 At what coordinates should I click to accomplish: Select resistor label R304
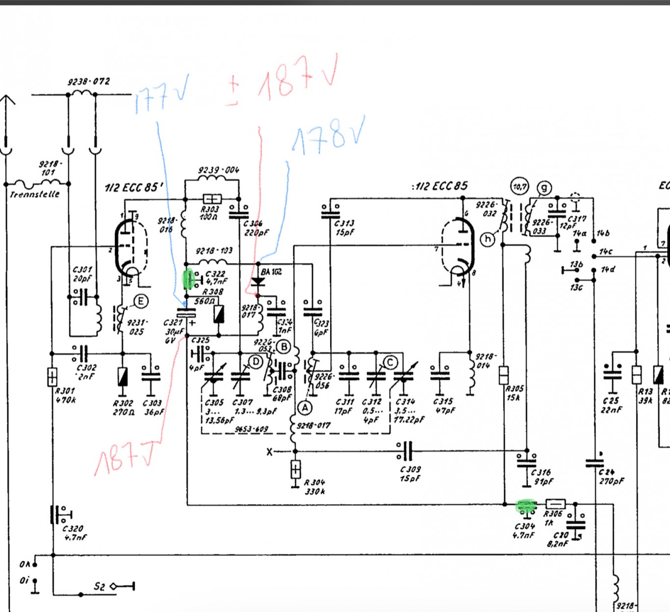(x=314, y=483)
